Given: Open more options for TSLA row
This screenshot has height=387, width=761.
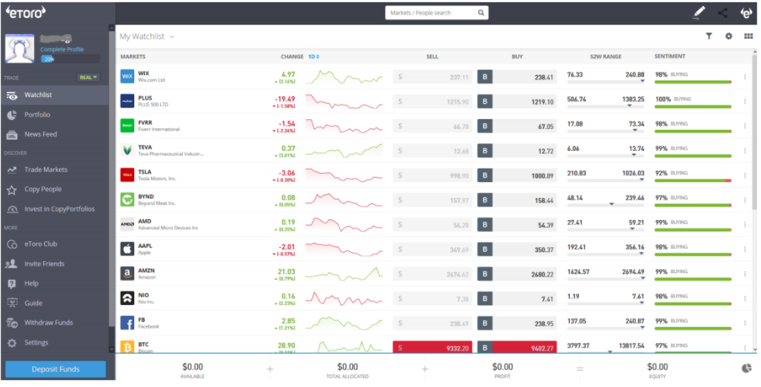Looking at the screenshot, I should 745,175.
